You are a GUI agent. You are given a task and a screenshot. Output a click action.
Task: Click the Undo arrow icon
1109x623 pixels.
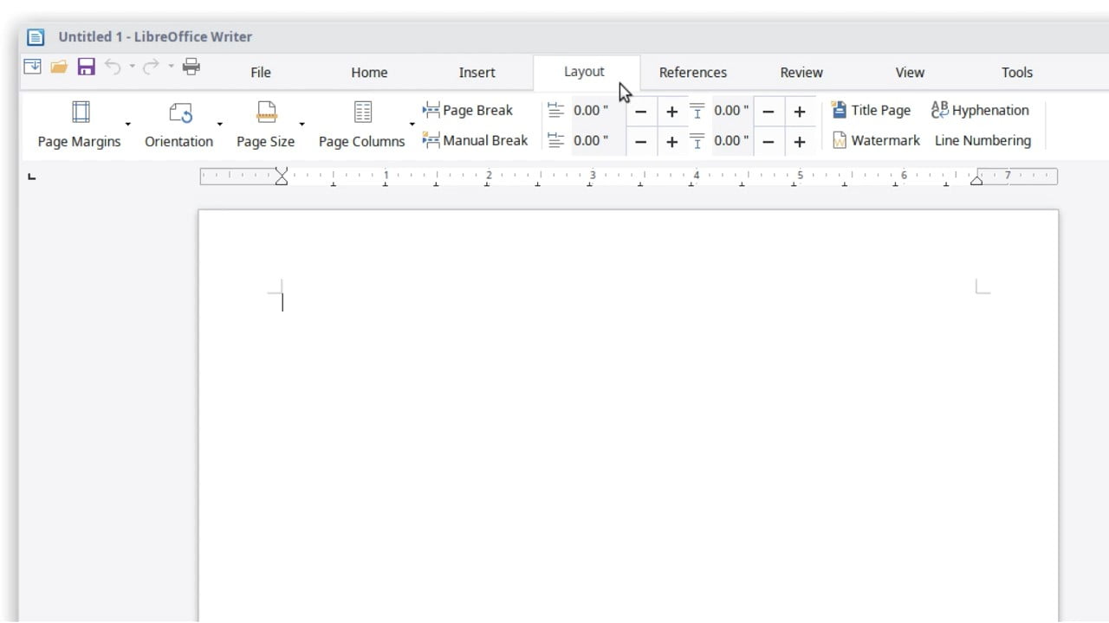(113, 67)
